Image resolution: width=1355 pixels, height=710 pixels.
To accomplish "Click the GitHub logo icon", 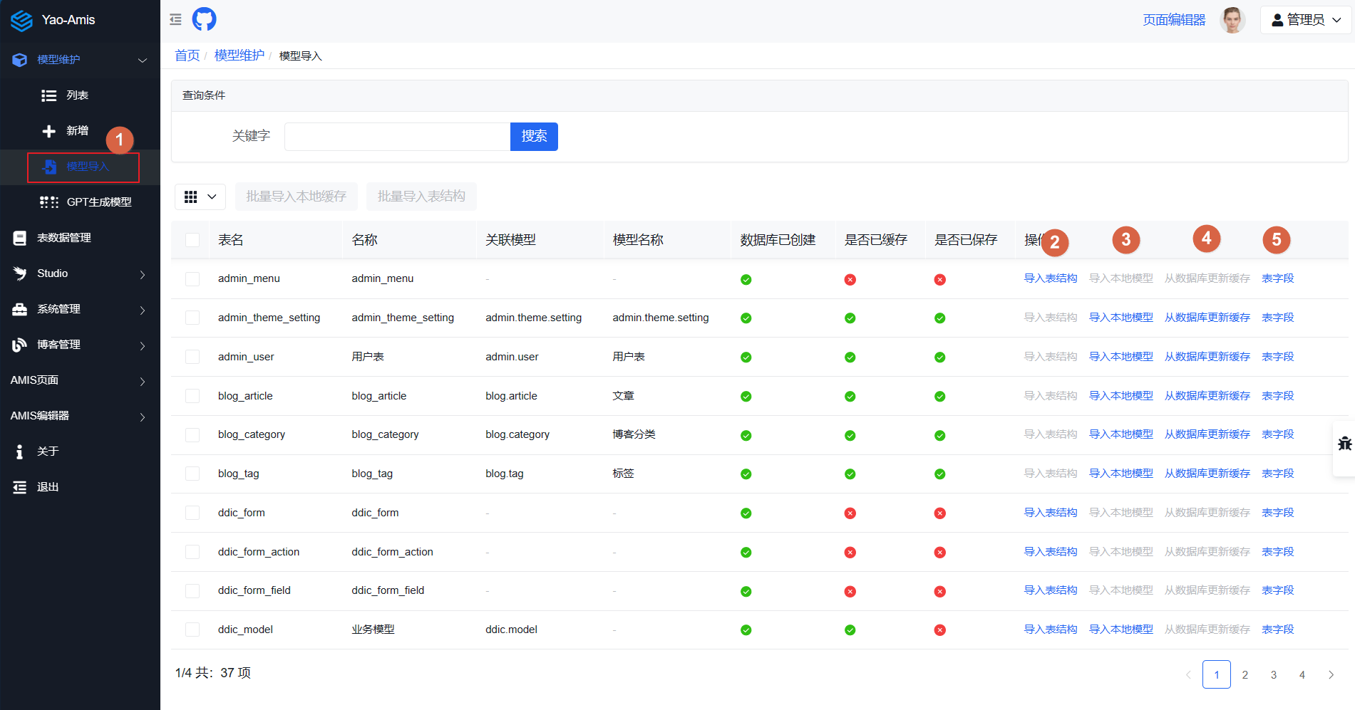I will [204, 19].
